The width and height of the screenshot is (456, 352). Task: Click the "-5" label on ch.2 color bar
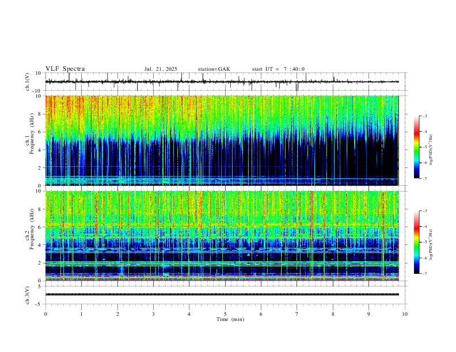(x=424, y=242)
